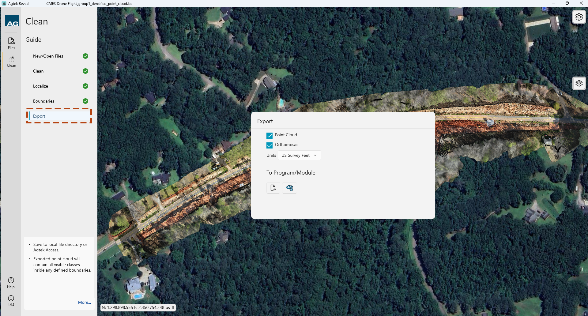Export to local file icon
The height and width of the screenshot is (316, 588).
(273, 188)
